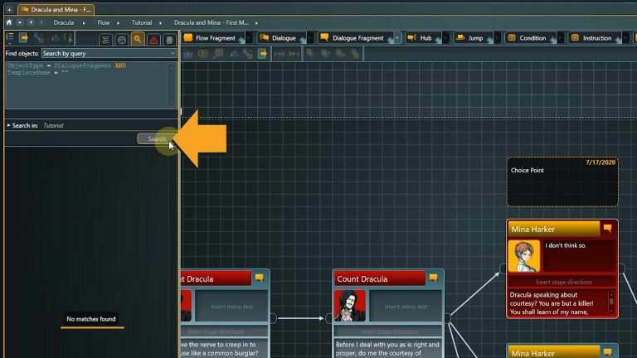
Task: Click Mina Harker's portrait thumbnail
Action: 523,256
